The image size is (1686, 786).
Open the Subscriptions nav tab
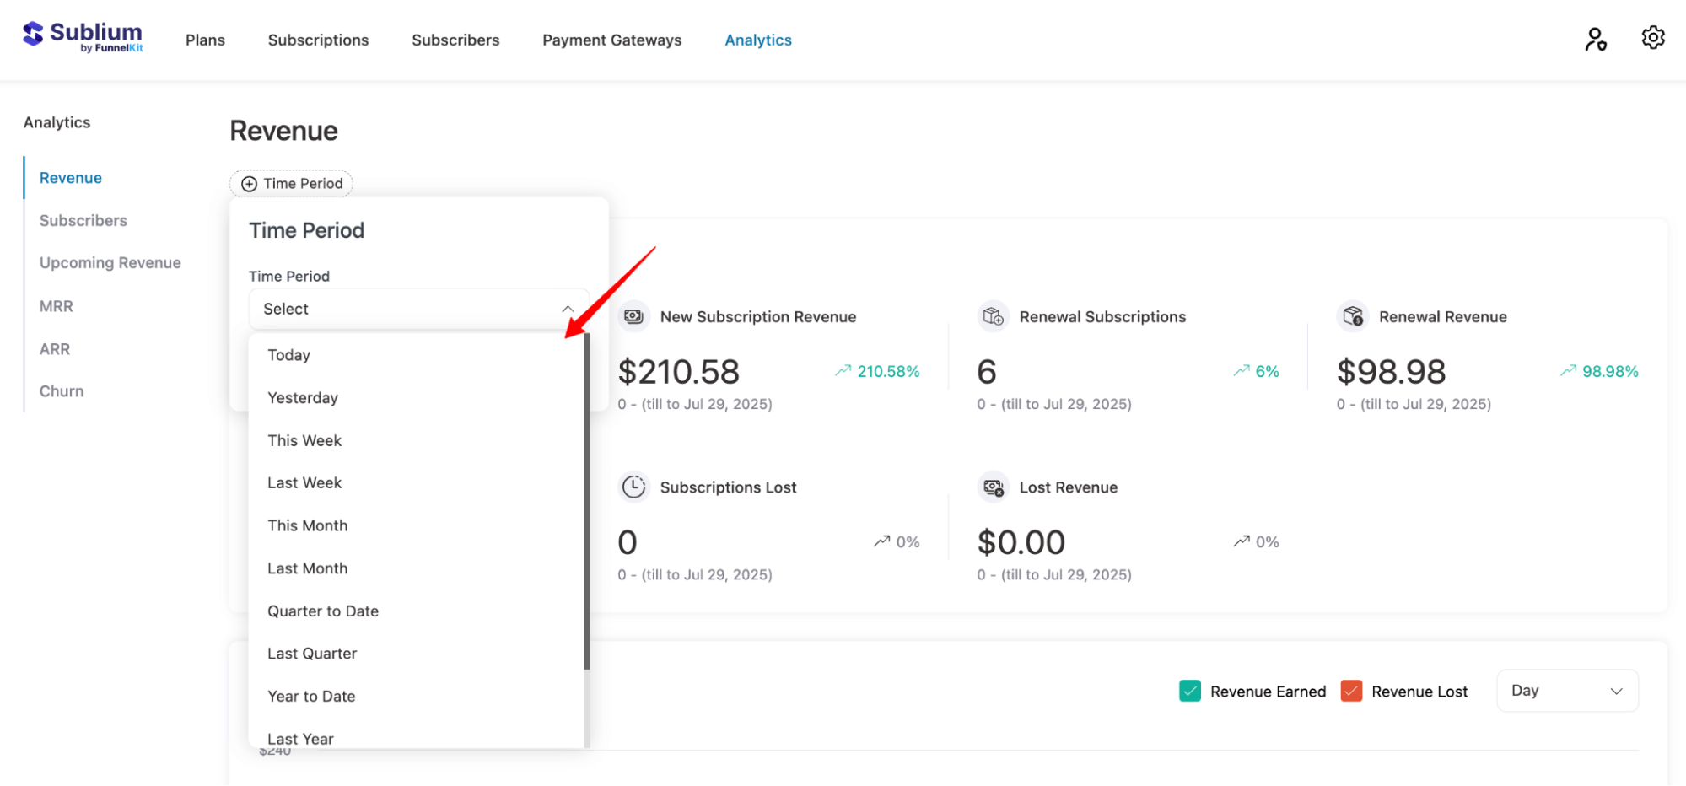point(318,40)
